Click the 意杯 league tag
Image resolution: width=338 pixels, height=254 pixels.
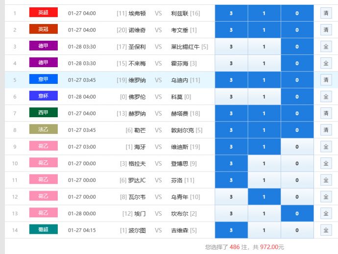click(x=43, y=96)
